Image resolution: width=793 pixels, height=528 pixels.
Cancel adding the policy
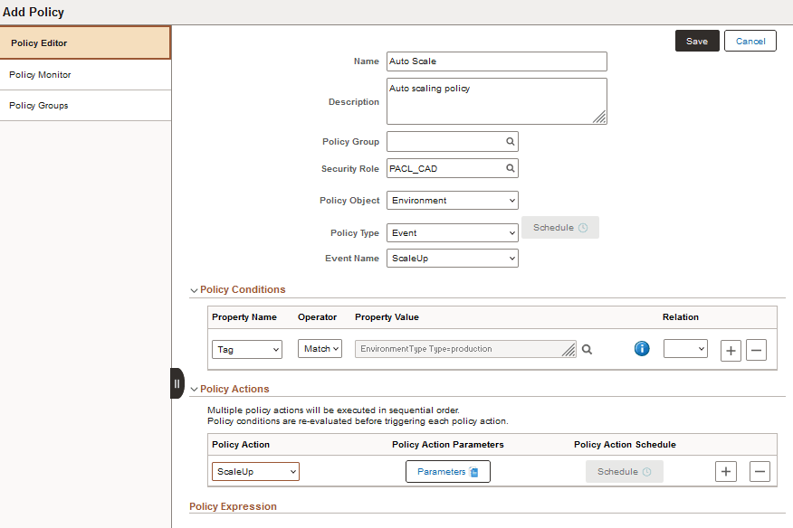(x=750, y=41)
